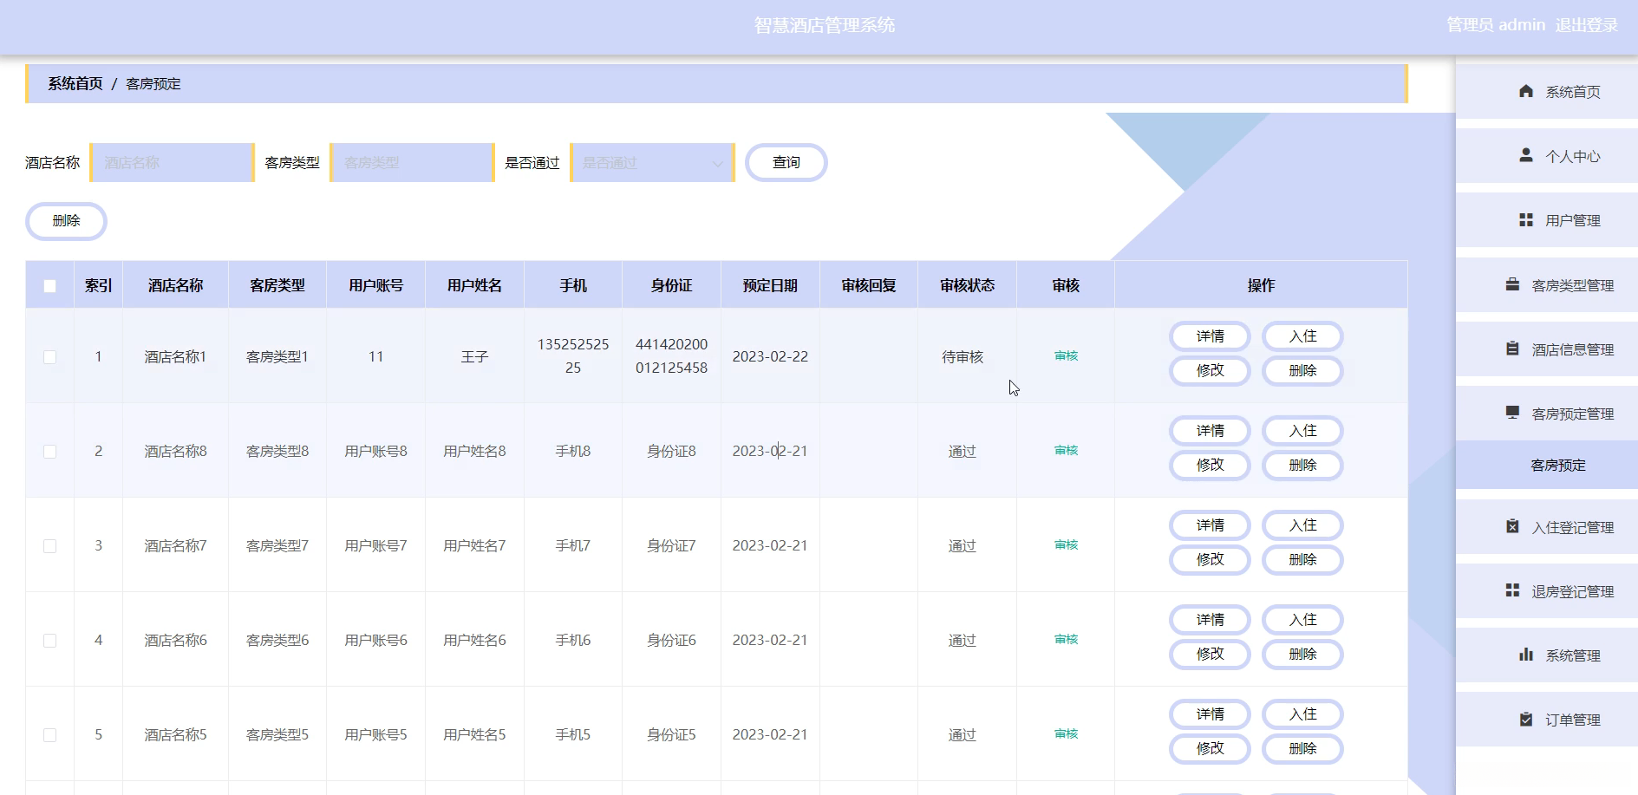This screenshot has width=1638, height=795.
Task: Click the home icon beside 系统首页
Action: click(x=1526, y=91)
